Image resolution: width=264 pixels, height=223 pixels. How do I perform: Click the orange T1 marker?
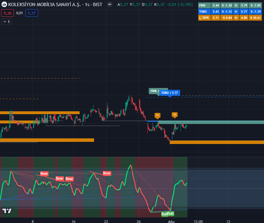point(157,115)
